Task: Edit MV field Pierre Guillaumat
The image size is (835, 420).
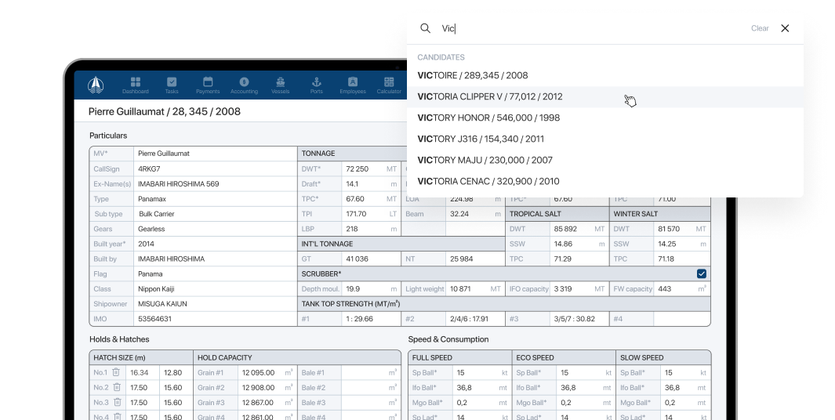Action: click(x=215, y=154)
